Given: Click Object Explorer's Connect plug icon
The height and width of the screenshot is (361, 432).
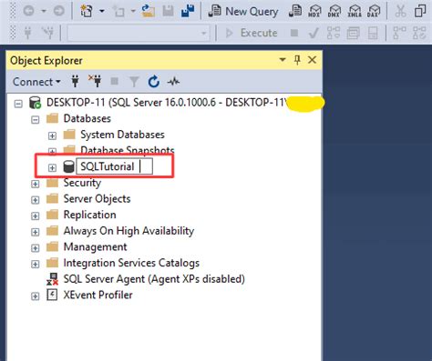Looking at the screenshot, I should click(x=75, y=82).
